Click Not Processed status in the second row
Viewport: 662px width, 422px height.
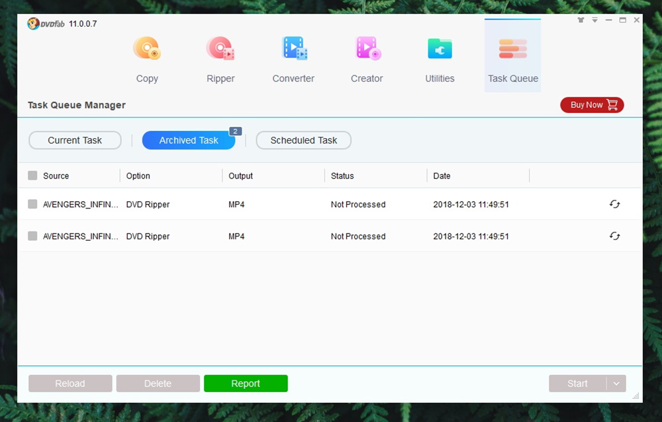click(x=358, y=236)
